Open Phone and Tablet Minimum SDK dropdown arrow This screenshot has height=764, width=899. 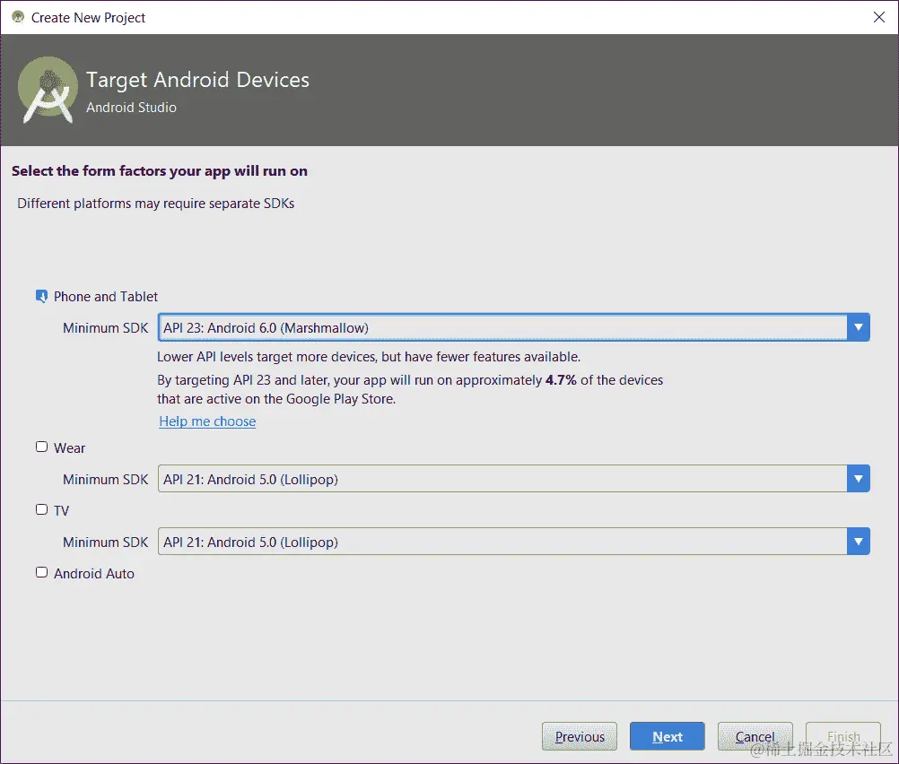(859, 327)
